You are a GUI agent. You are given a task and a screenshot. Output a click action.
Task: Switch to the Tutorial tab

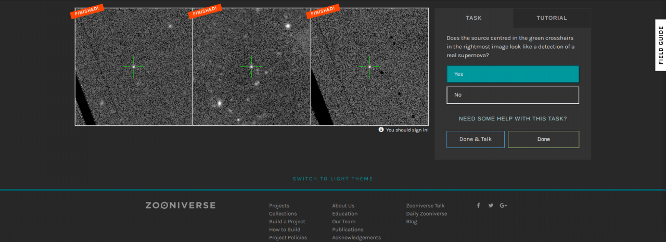tap(552, 18)
